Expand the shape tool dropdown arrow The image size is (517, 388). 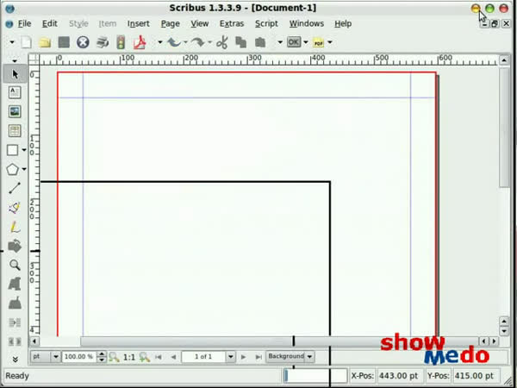pos(24,150)
